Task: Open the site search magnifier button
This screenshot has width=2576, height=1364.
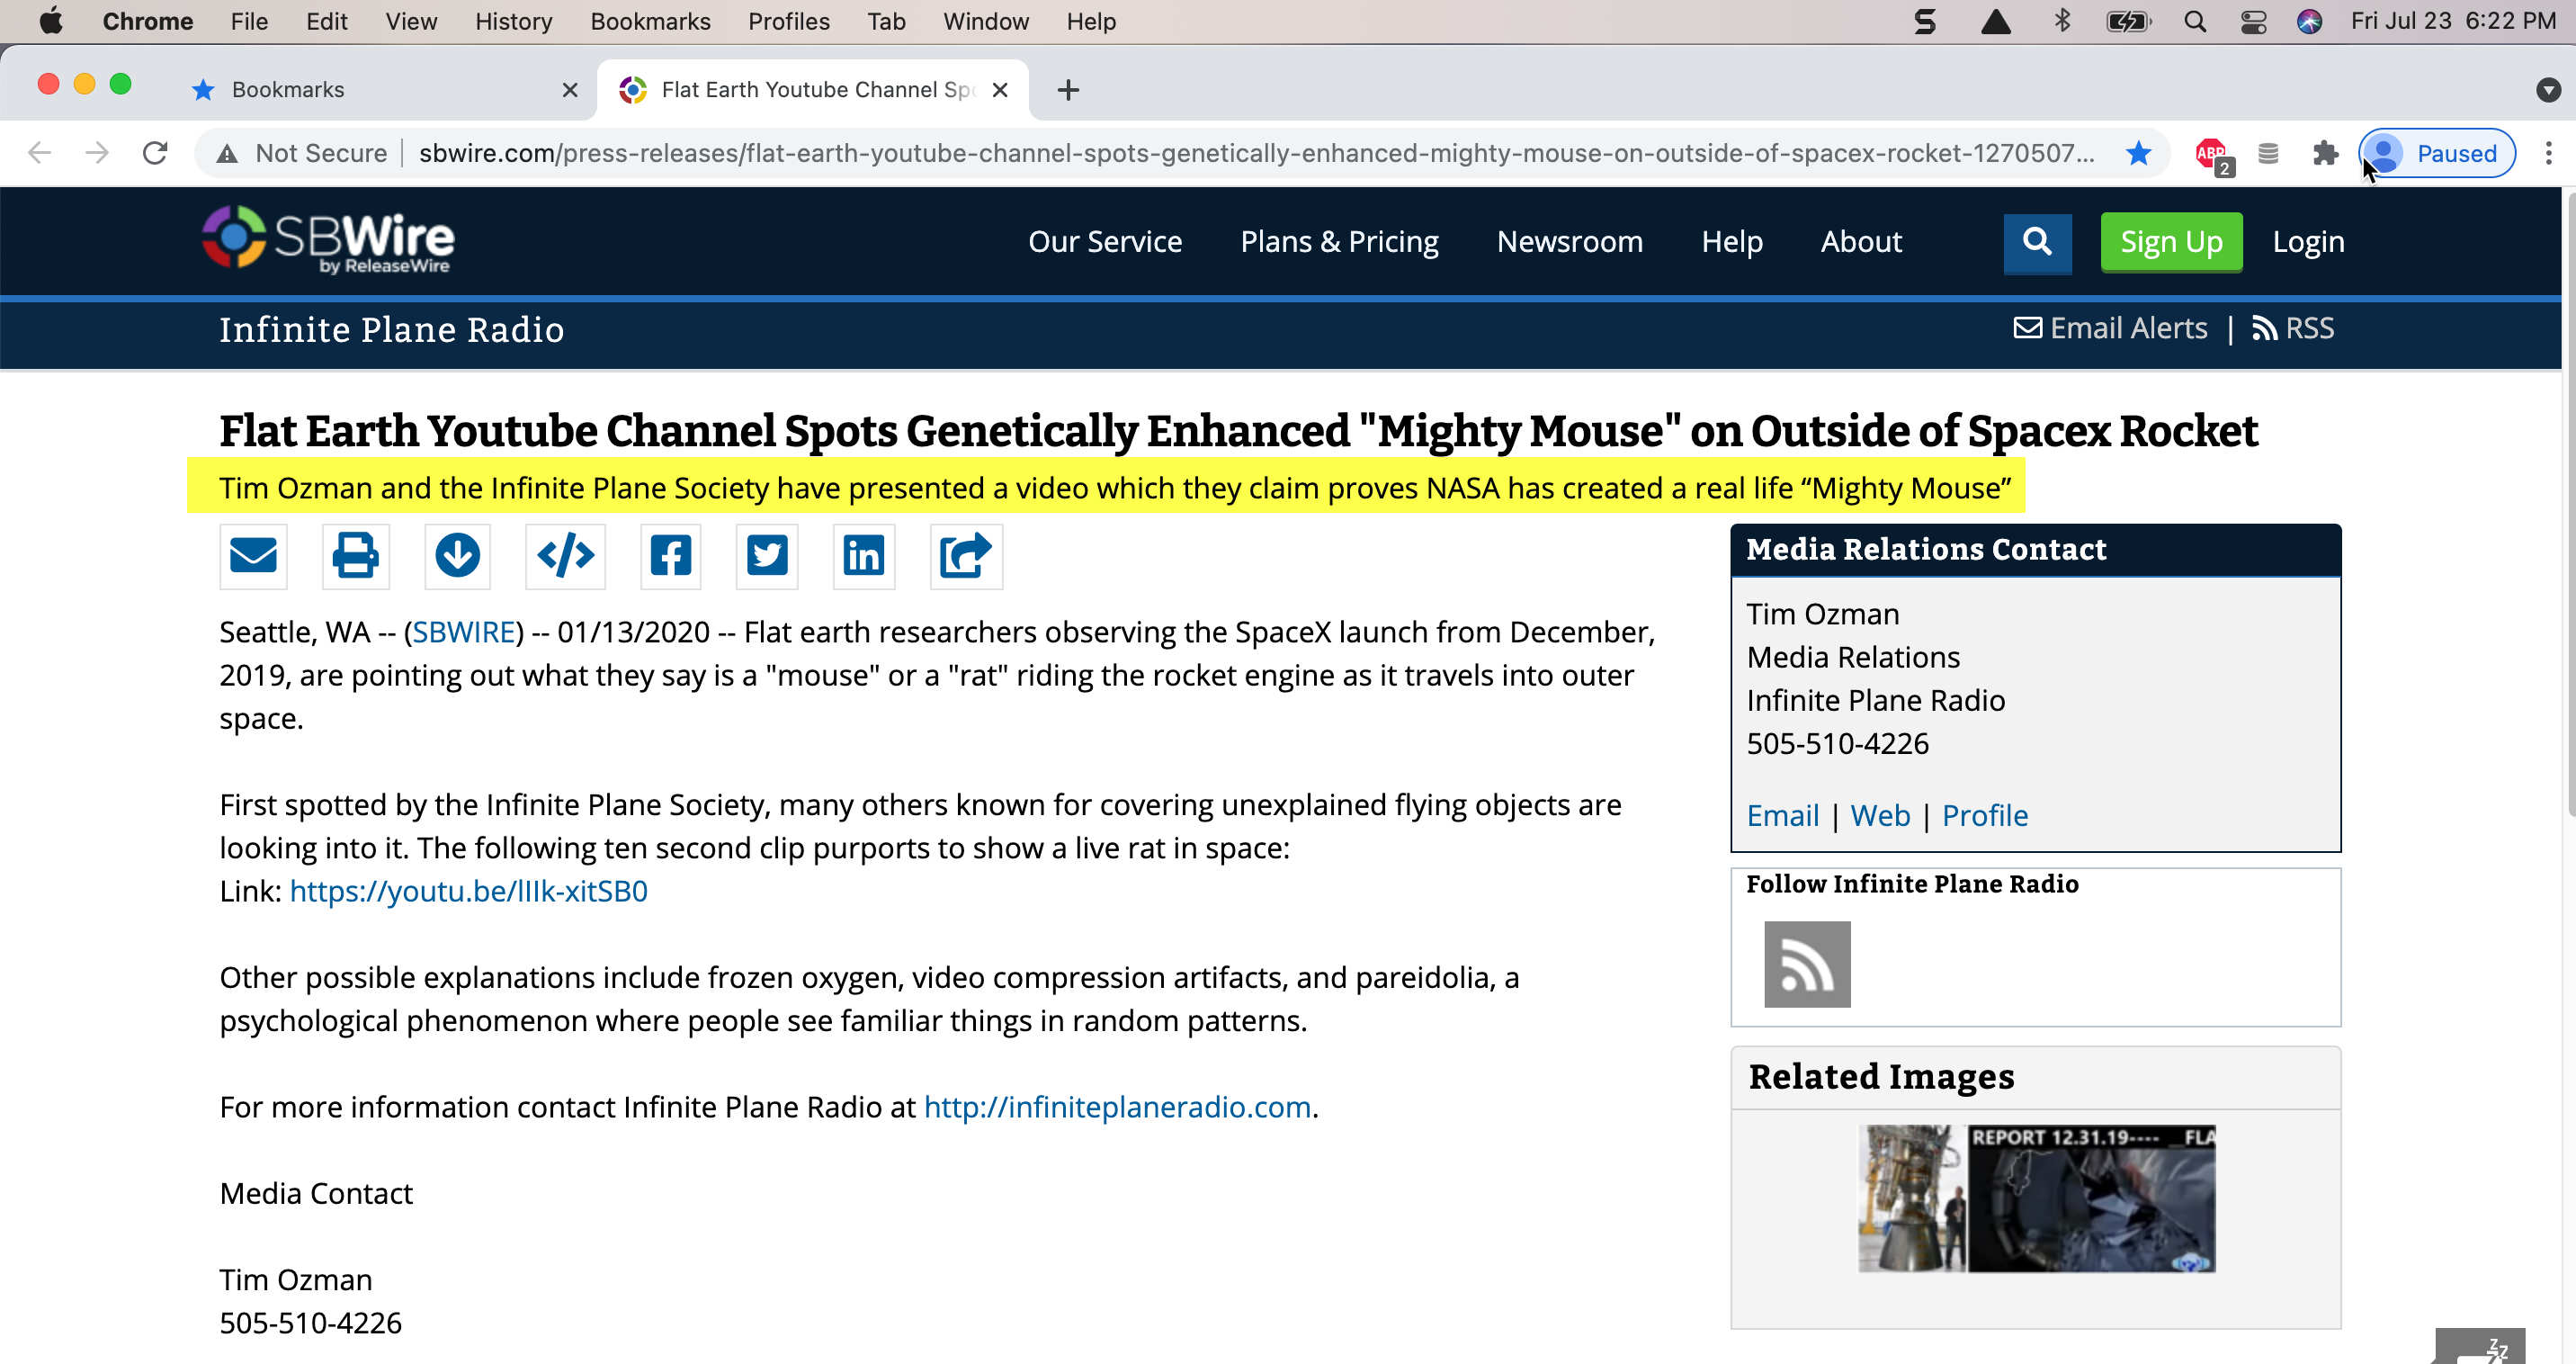Action: point(2037,242)
